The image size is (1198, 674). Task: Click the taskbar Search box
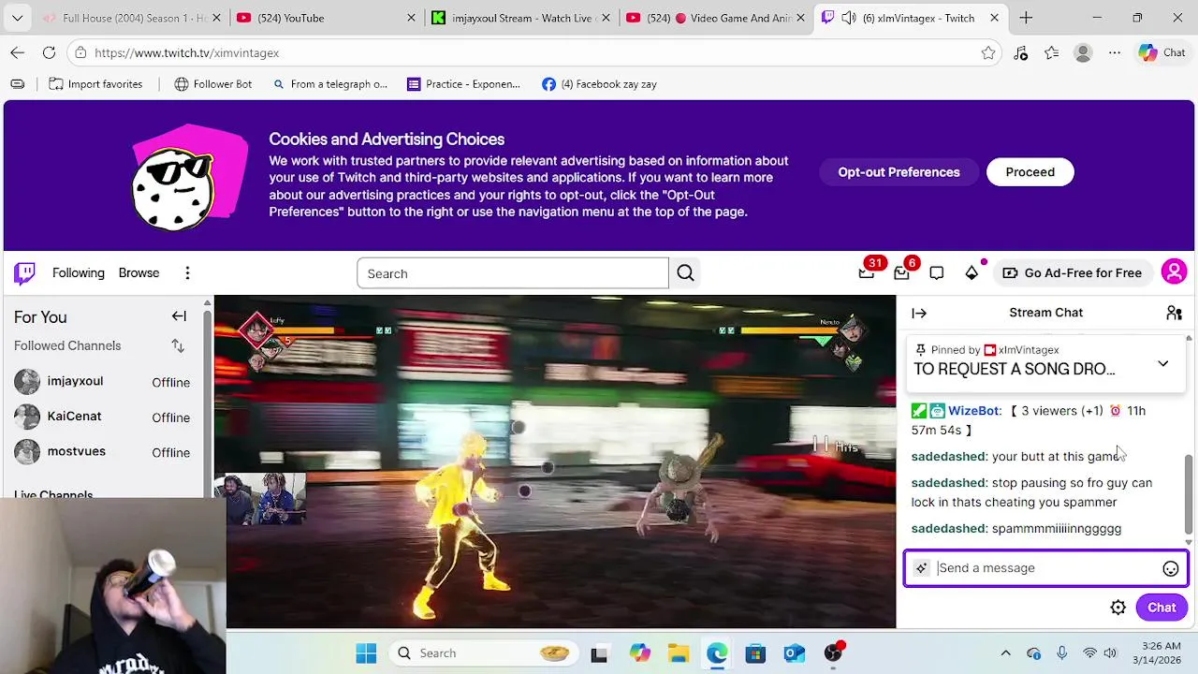(x=484, y=653)
